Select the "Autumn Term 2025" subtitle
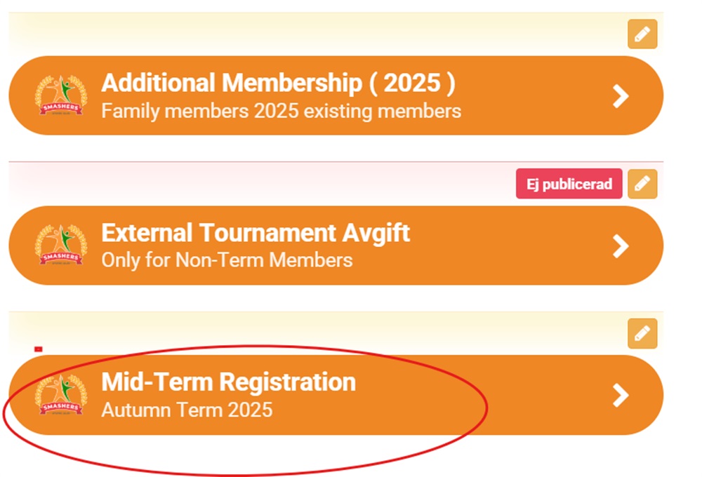 [x=187, y=410]
